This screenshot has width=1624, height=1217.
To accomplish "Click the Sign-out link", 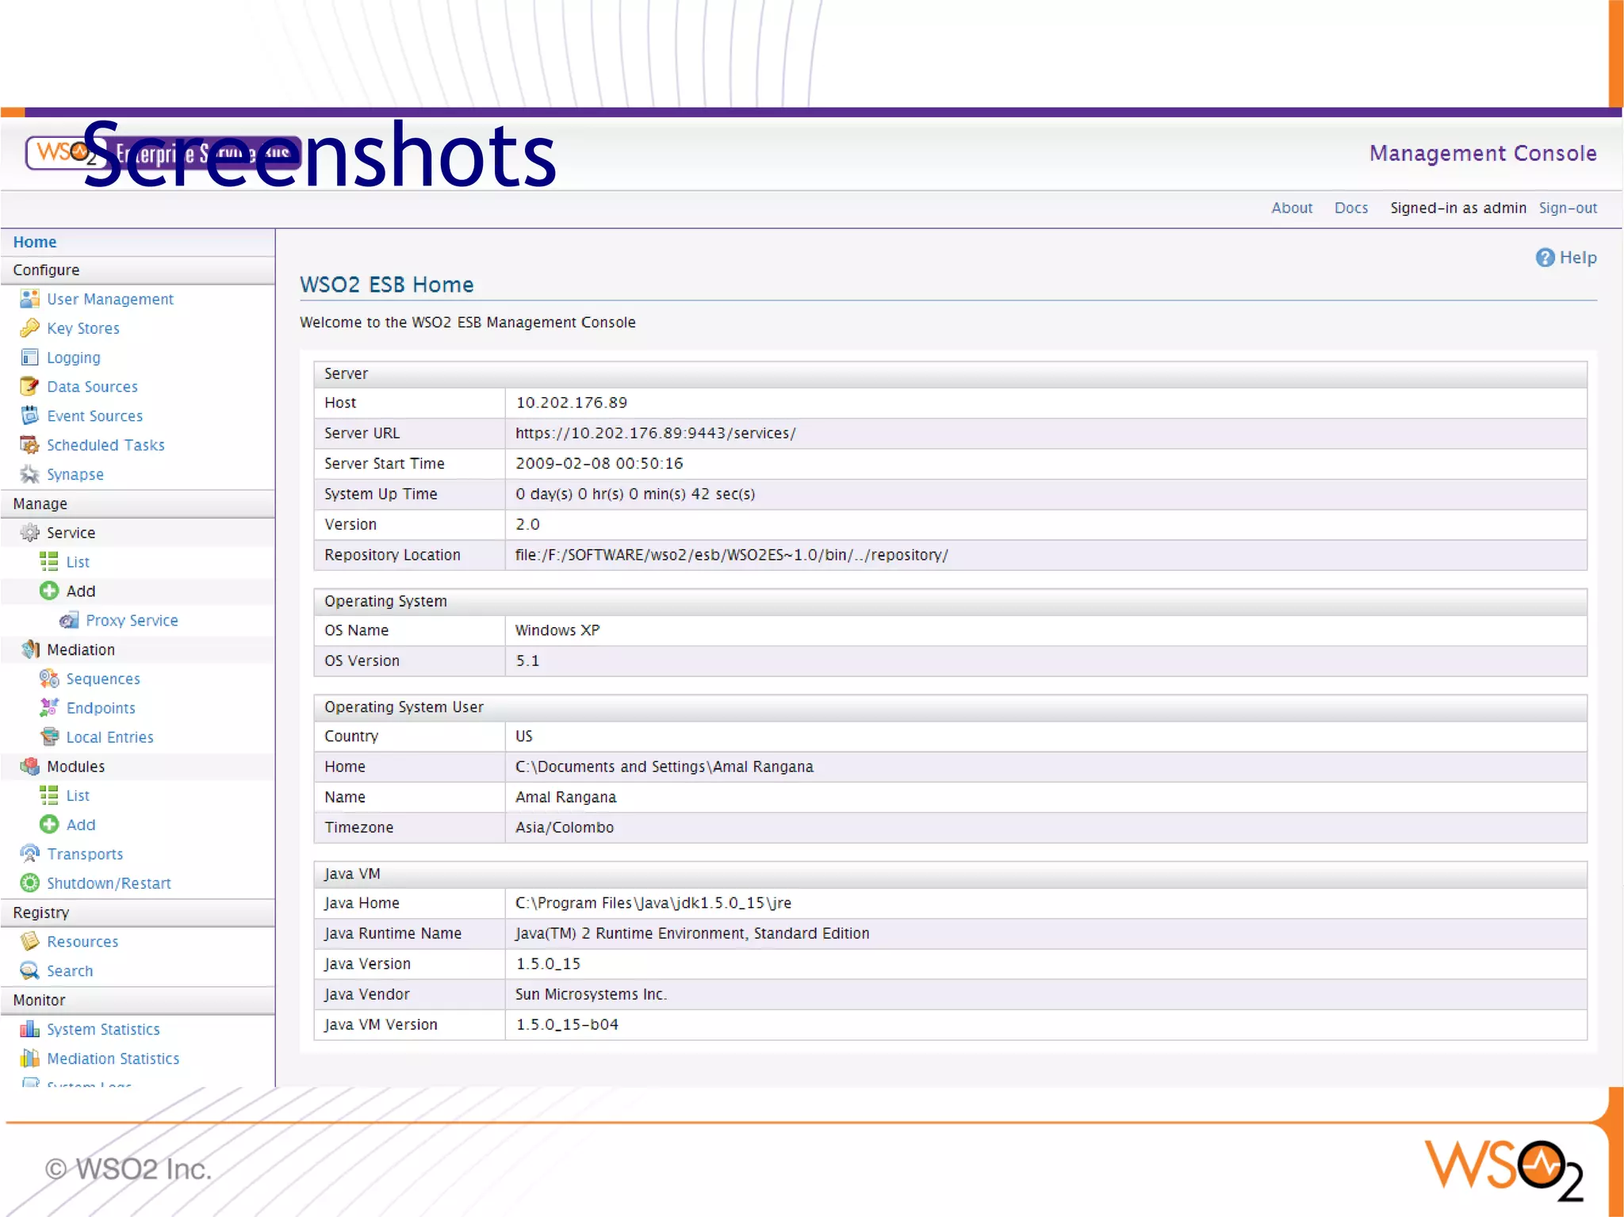I will pos(1568,208).
